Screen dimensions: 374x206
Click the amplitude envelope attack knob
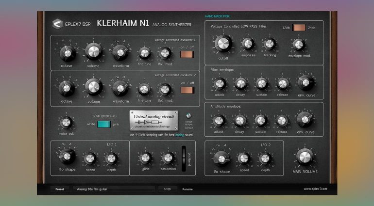[219, 120]
